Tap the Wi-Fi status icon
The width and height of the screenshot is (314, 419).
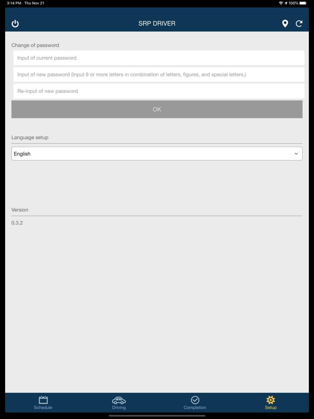point(281,3)
